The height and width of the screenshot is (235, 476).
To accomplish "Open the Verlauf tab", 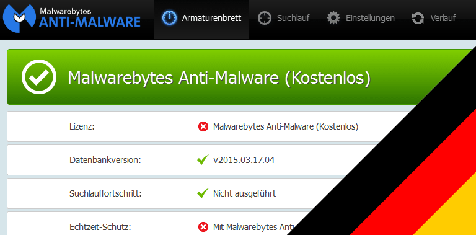I will (433, 19).
